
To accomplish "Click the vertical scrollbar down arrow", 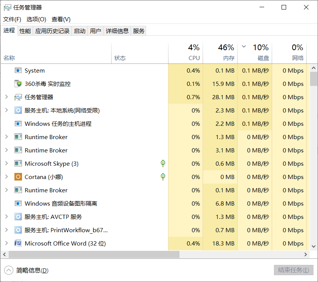I will (x=313, y=246).
